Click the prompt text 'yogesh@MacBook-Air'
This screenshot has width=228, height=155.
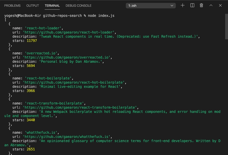[x=23, y=16]
